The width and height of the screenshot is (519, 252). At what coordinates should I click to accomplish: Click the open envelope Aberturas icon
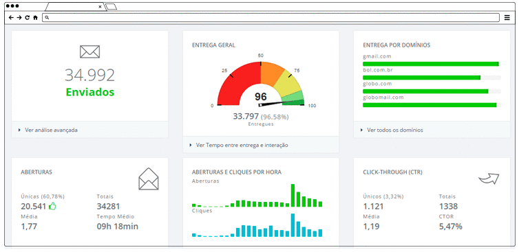(149, 179)
